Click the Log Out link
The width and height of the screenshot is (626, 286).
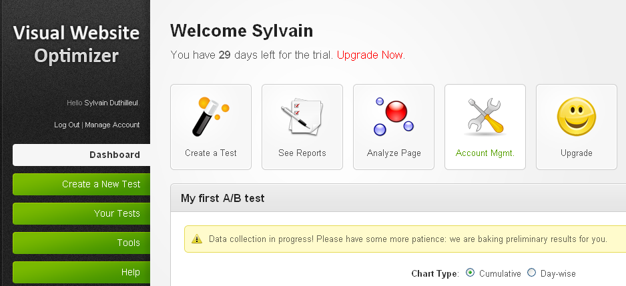(67, 125)
